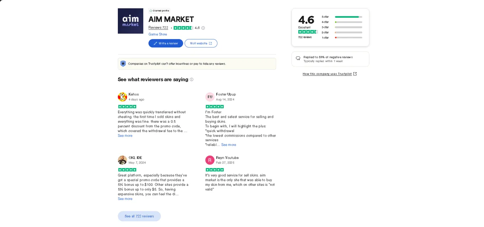Open Foster Upup FU avatar

pos(210,97)
